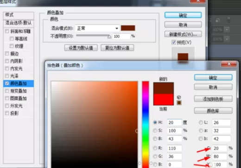Check the 内发光 option box

[x=7, y=68]
